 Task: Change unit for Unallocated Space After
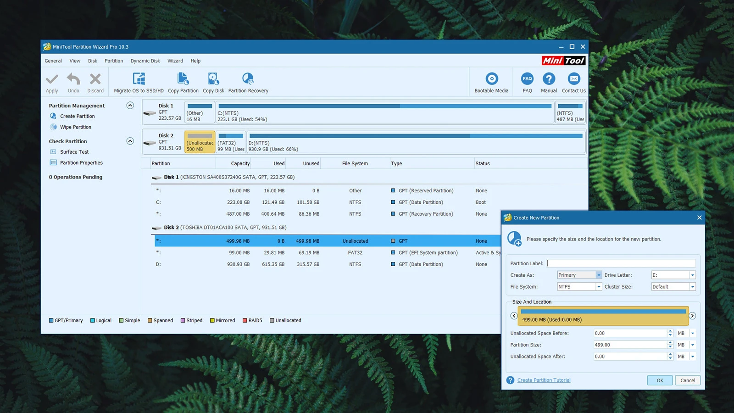693,356
